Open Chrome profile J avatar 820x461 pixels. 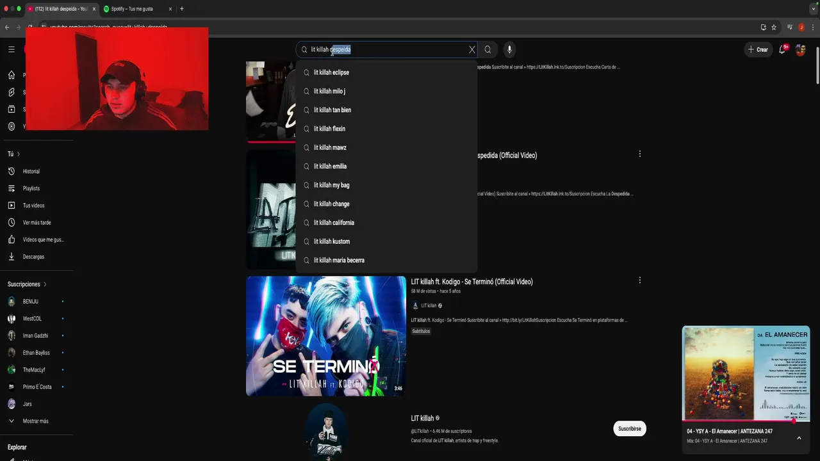point(801,28)
